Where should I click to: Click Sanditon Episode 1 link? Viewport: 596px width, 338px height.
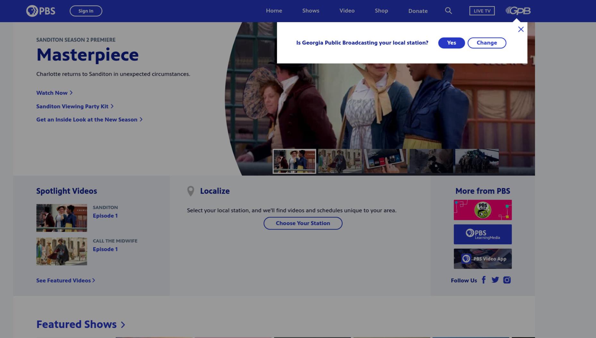pyautogui.click(x=105, y=216)
